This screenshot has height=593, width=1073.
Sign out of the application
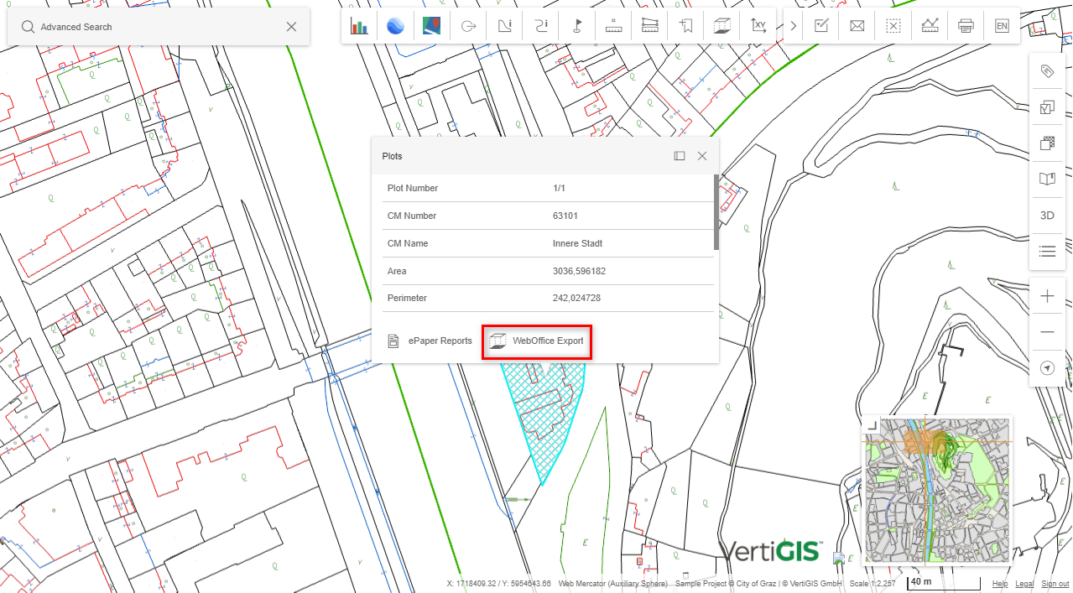tap(1055, 584)
